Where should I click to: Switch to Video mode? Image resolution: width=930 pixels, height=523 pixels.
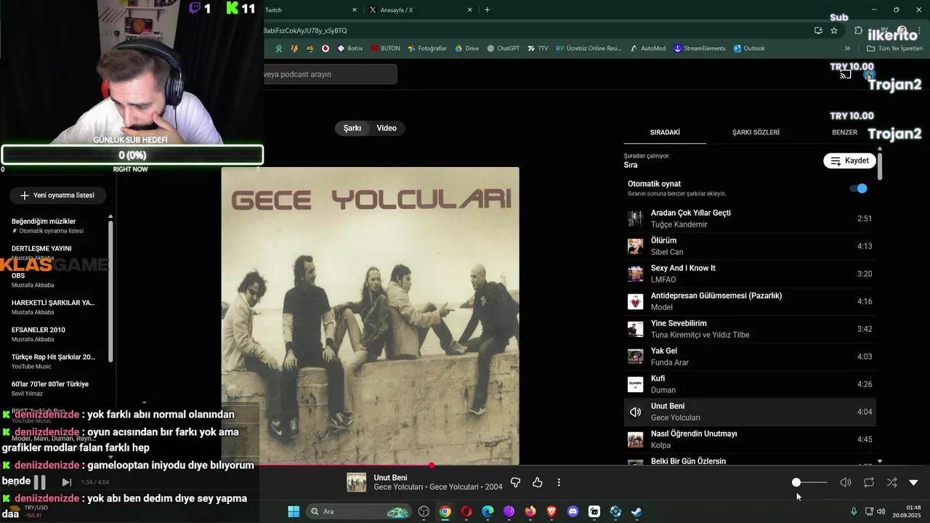387,128
